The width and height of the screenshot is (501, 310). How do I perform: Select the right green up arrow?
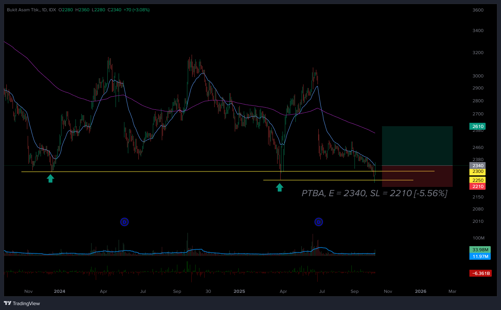tap(280, 187)
